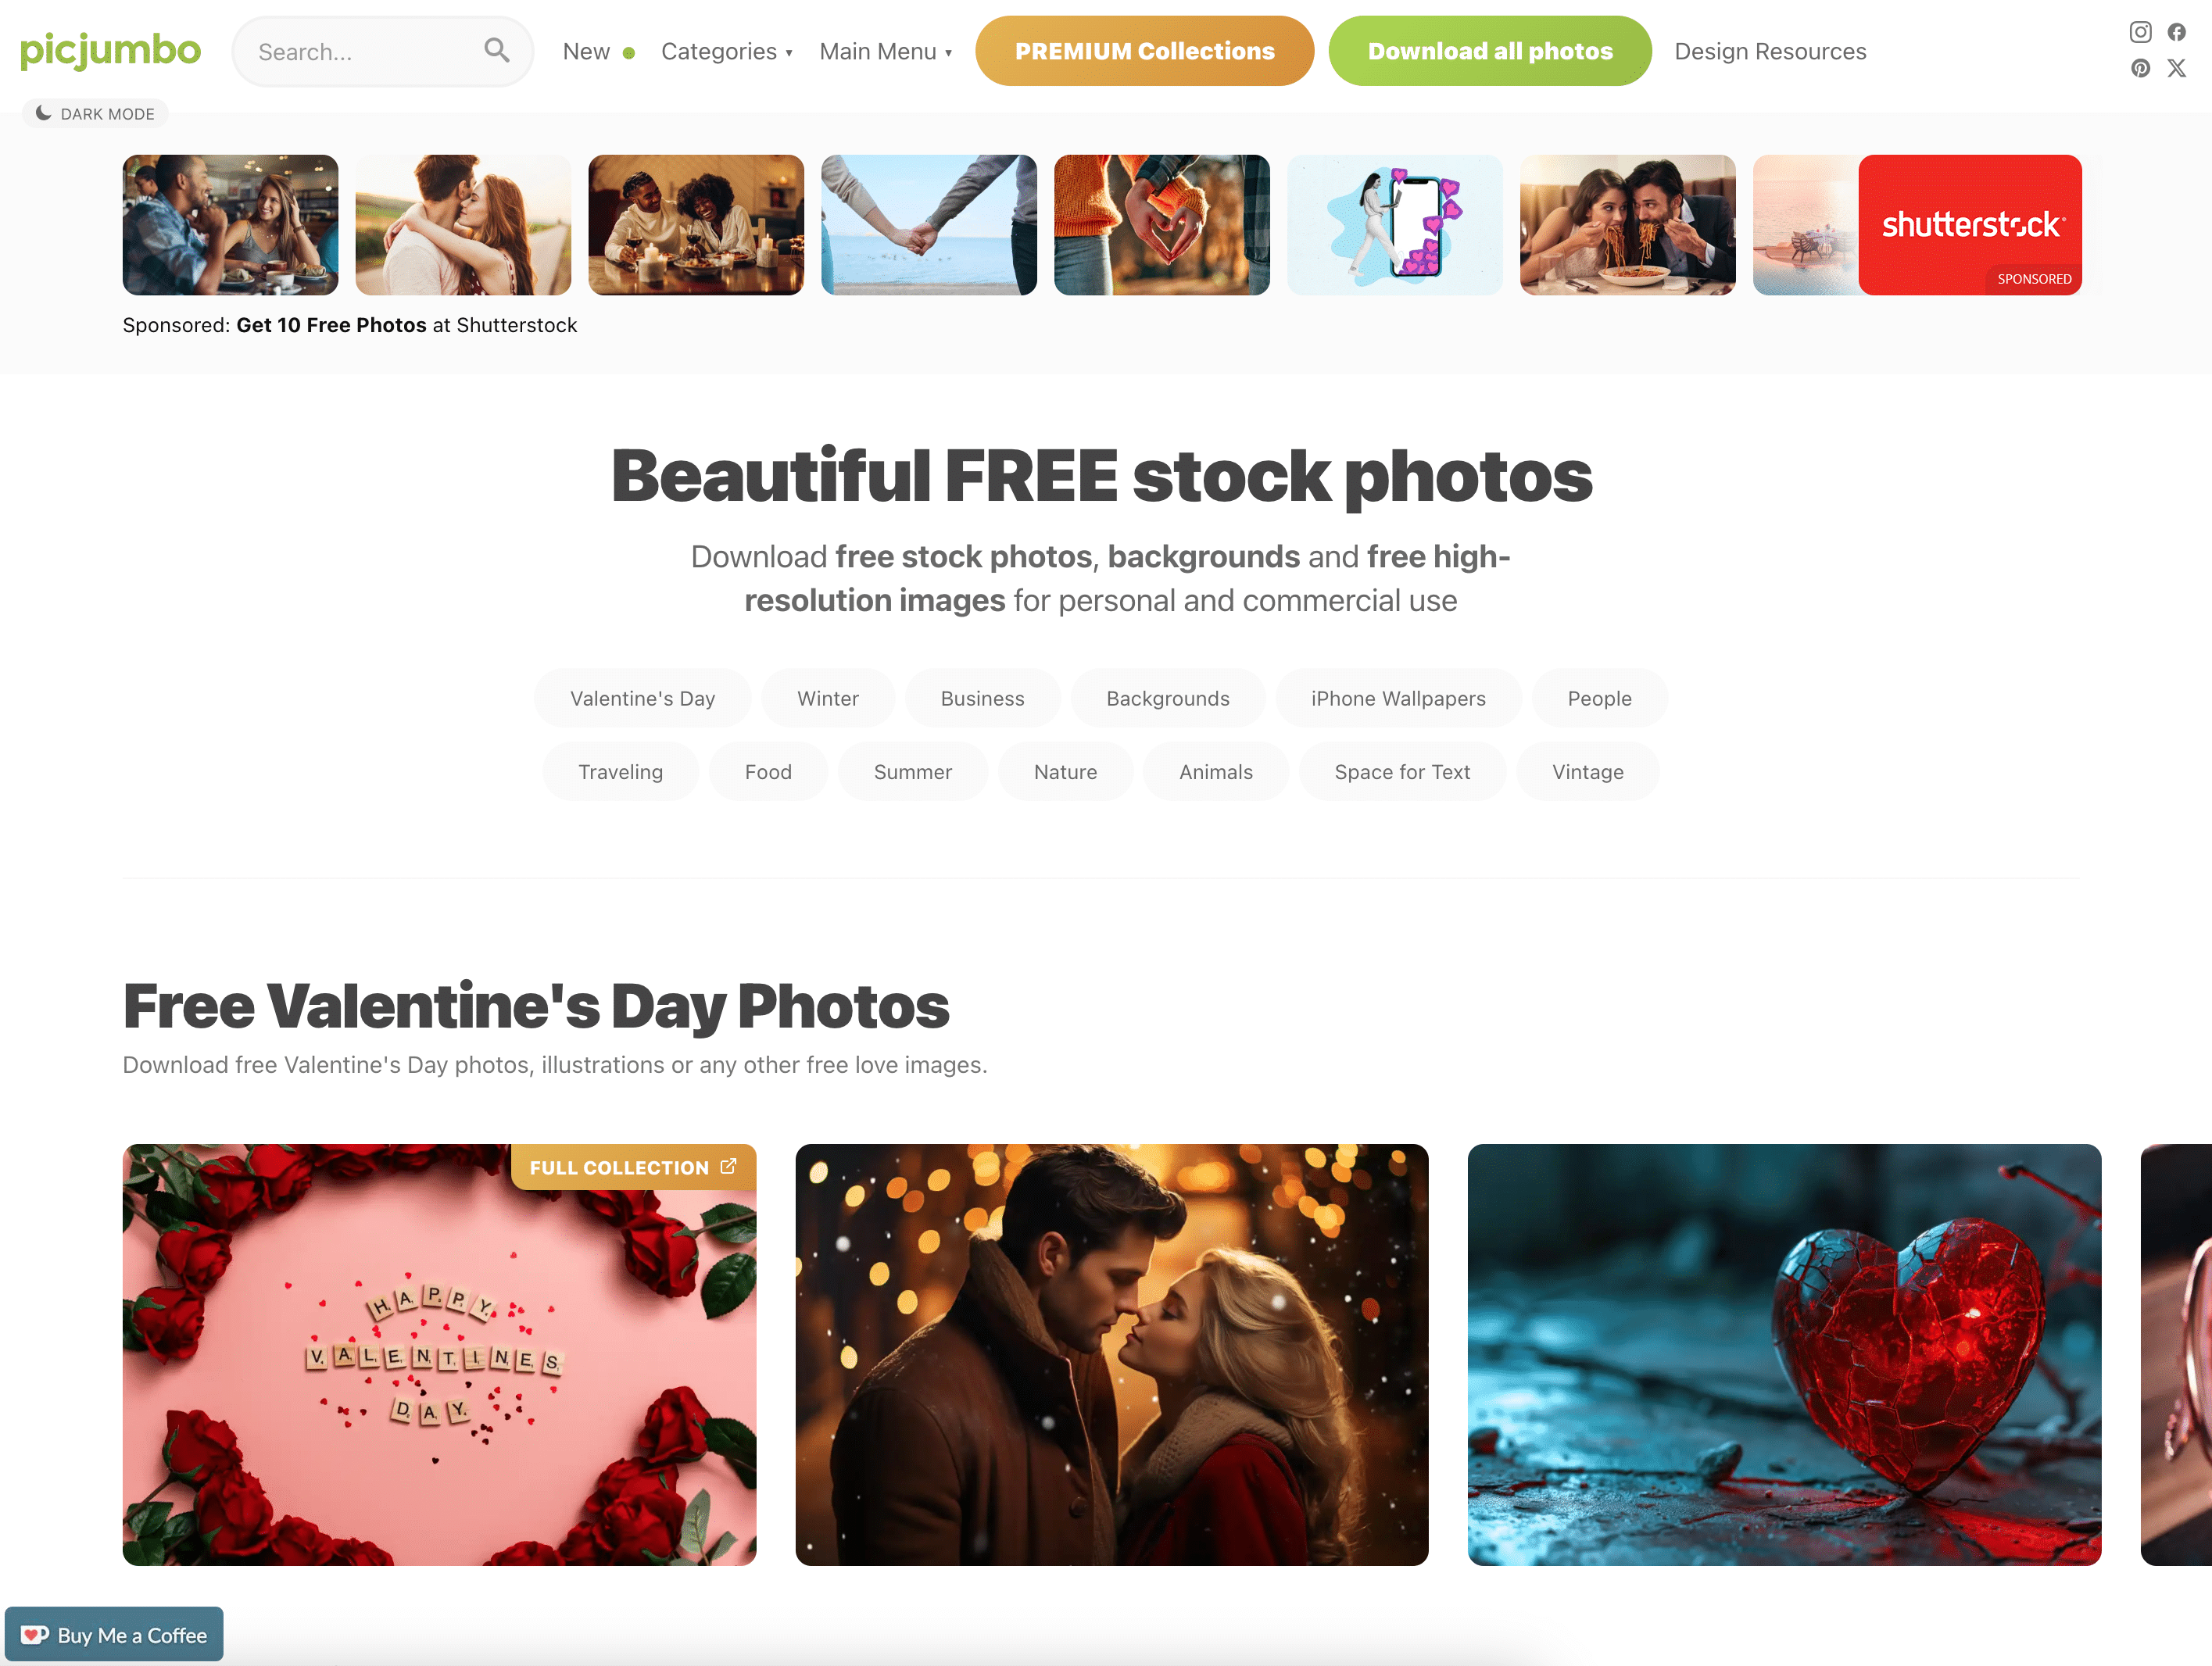Screen dimensions: 2212x1666
Task: Click the Buy Me a Coffee widget
Action: point(114,1634)
